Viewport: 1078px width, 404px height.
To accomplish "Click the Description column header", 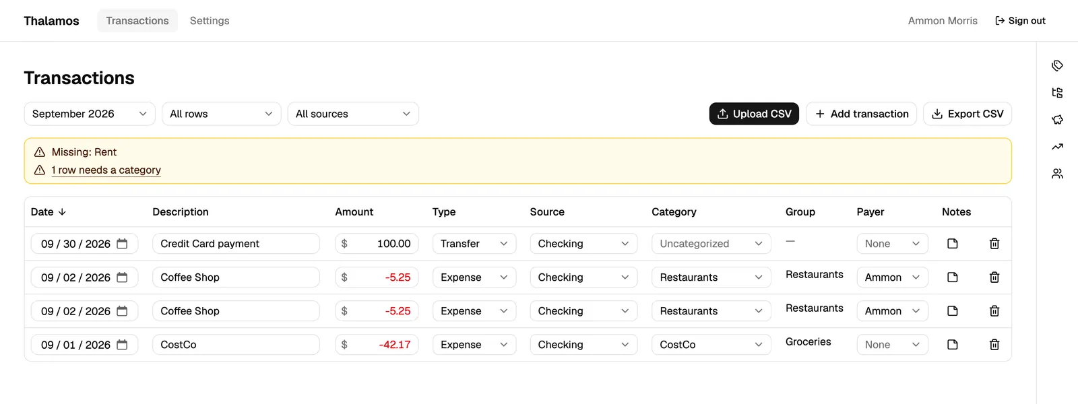I will pos(181,211).
